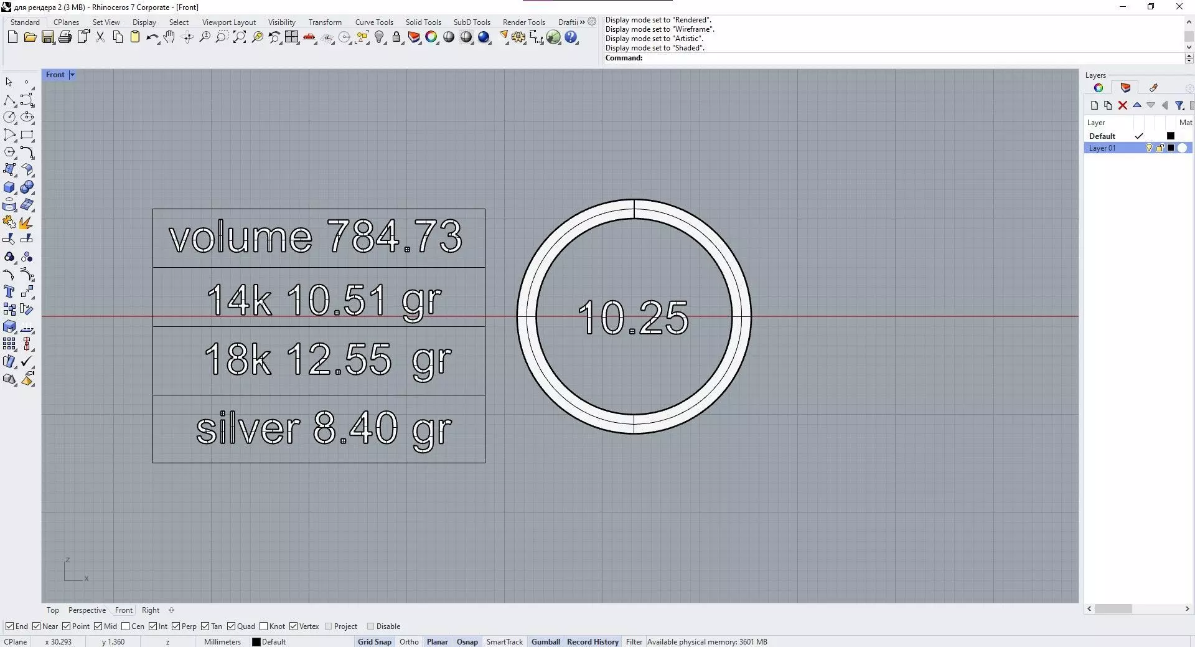Delete layer with the red X icon
Viewport: 1195px width, 647px height.
(x=1123, y=105)
